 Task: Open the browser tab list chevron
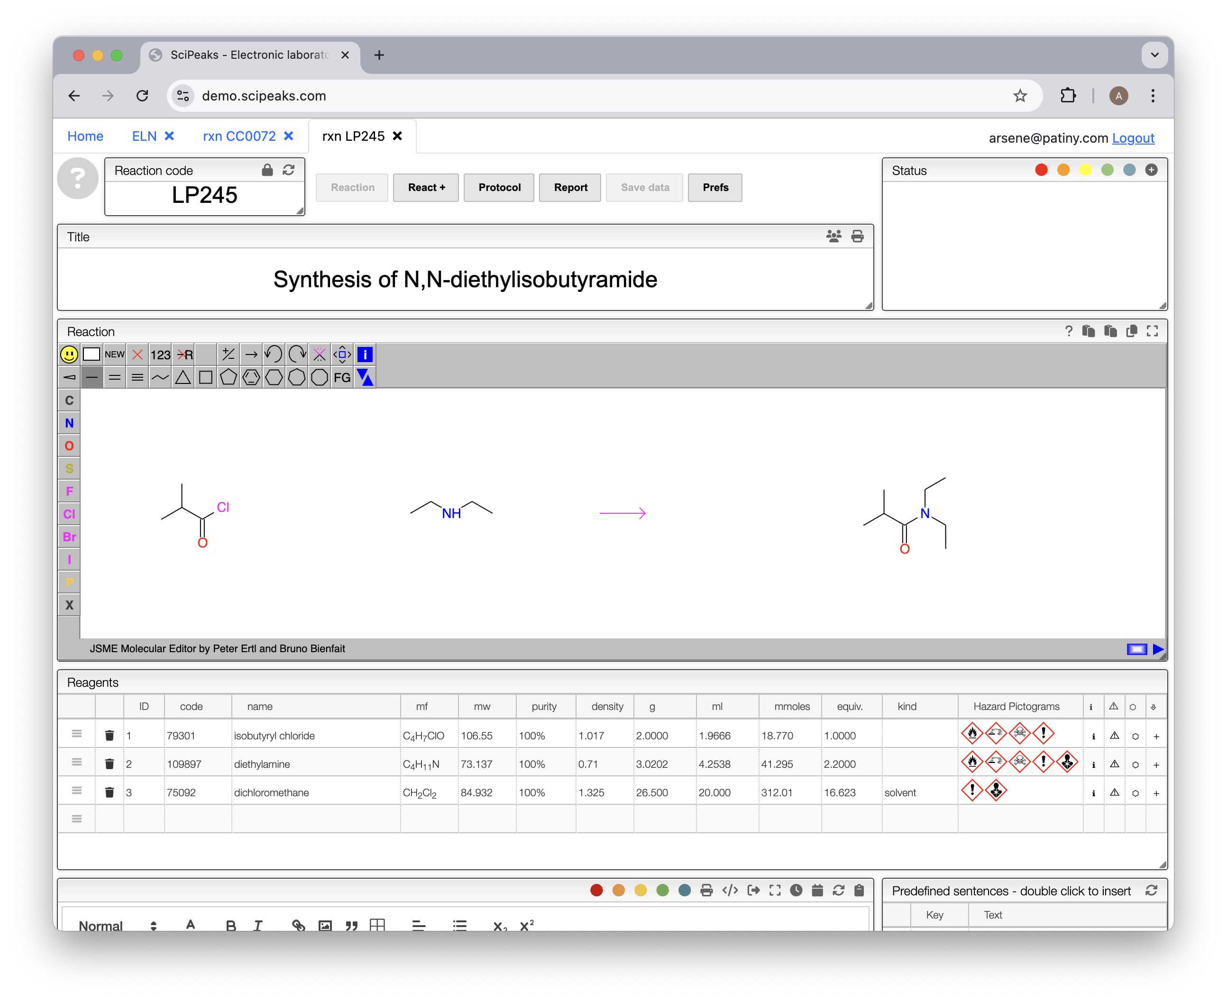click(1154, 55)
